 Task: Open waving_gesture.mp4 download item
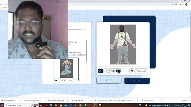coord(33,100)
